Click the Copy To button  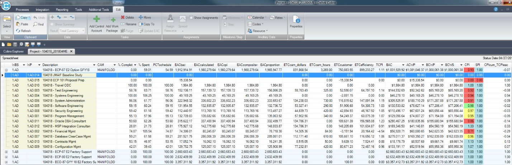coord(146,24)
